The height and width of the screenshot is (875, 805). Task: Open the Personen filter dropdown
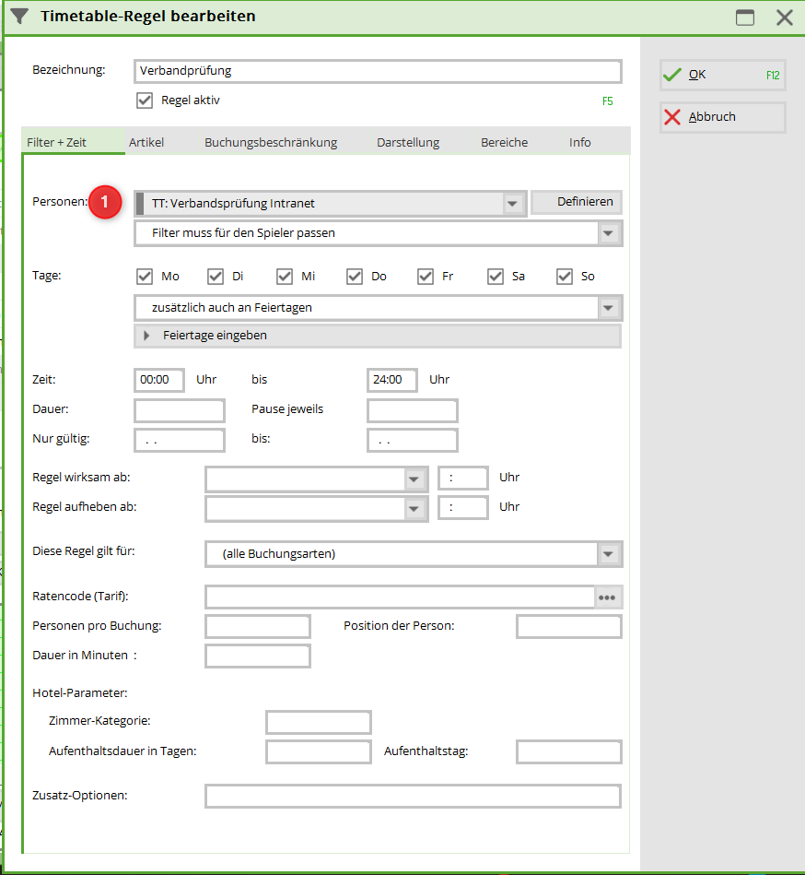(x=513, y=204)
